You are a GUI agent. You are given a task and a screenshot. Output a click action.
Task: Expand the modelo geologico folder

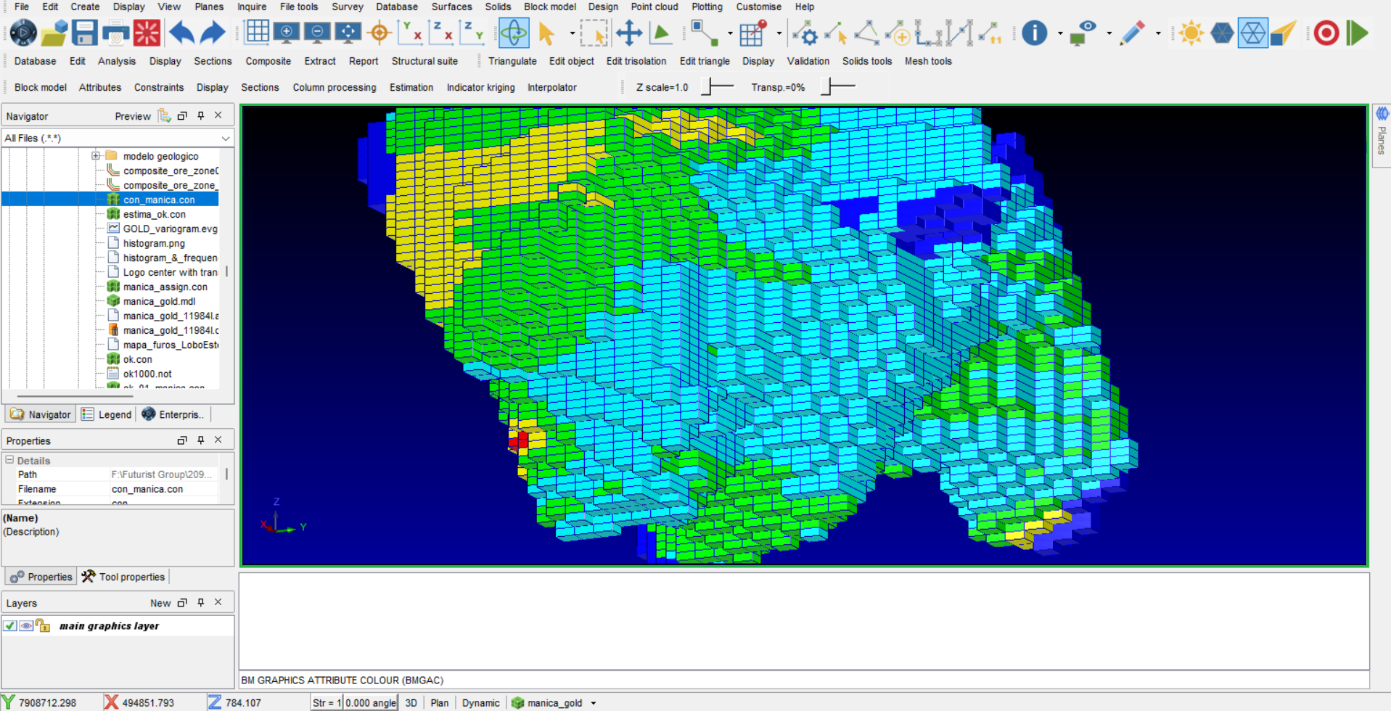coord(95,156)
